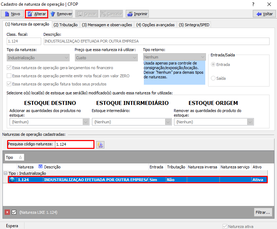Click the red X to remove filter
Viewport: 277px width, 229px height.
click(x=7, y=212)
